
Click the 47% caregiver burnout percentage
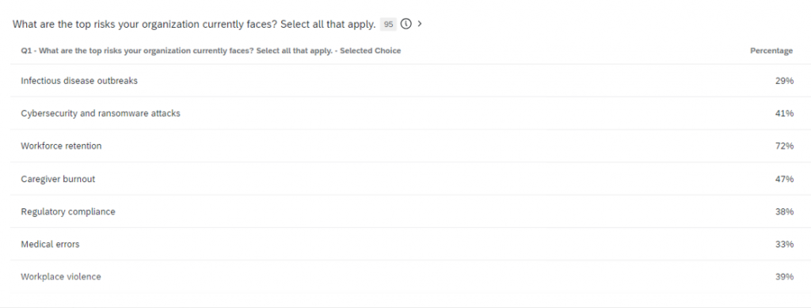pyautogui.click(x=784, y=179)
